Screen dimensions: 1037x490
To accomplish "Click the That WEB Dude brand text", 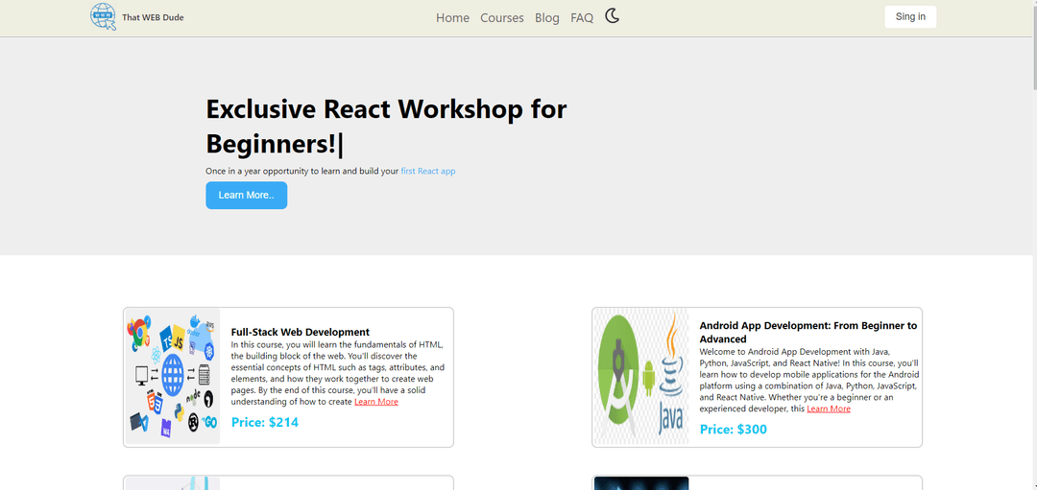I will (153, 17).
